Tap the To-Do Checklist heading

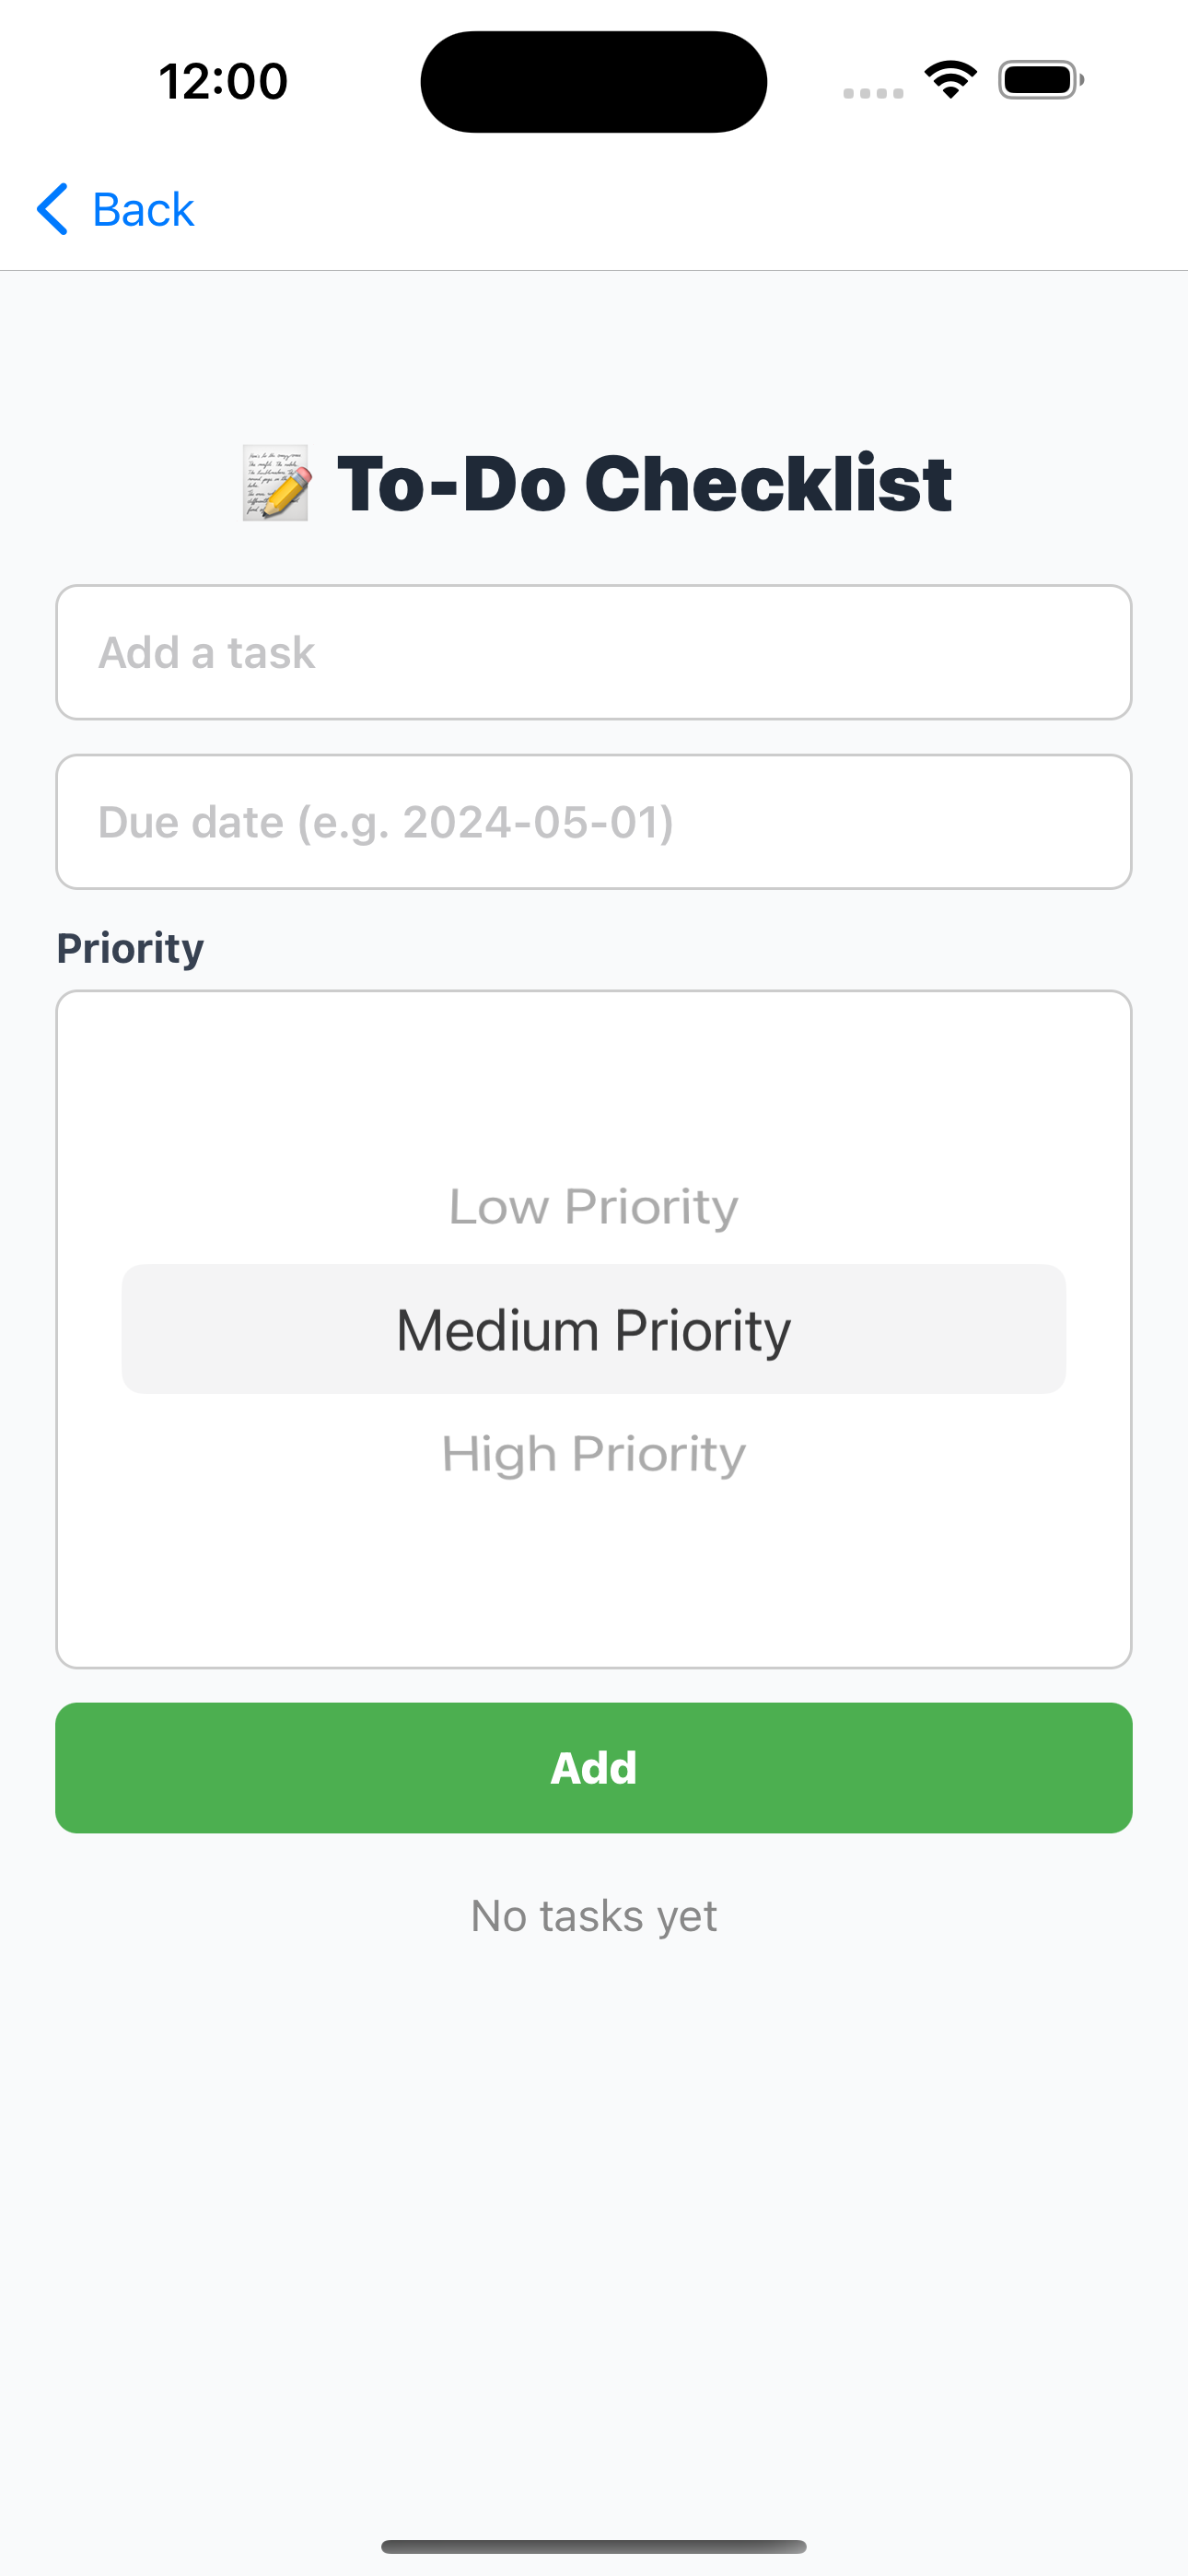point(644,484)
